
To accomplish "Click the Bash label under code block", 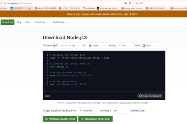I will click(x=48, y=96).
